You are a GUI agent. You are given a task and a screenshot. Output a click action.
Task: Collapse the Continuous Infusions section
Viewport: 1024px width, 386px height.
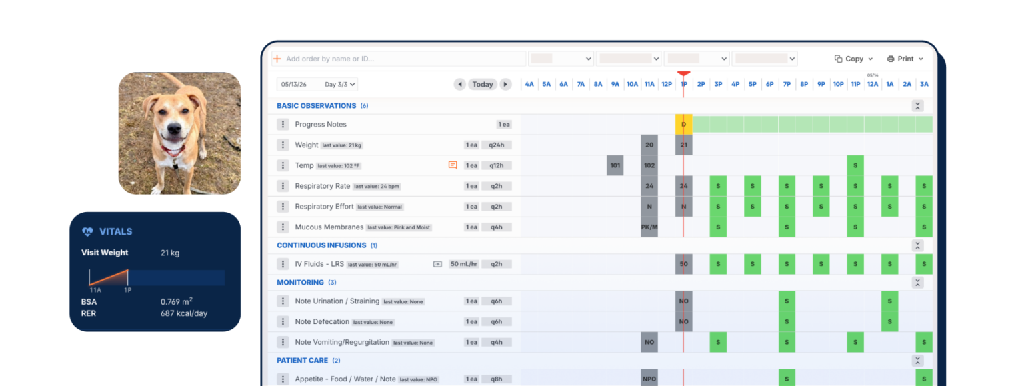pos(918,245)
